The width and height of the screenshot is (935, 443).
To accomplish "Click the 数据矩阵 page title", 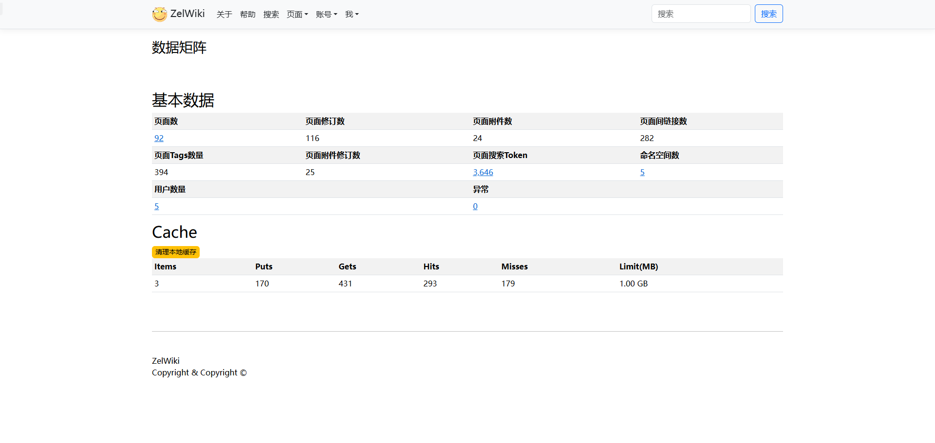I will tap(179, 48).
